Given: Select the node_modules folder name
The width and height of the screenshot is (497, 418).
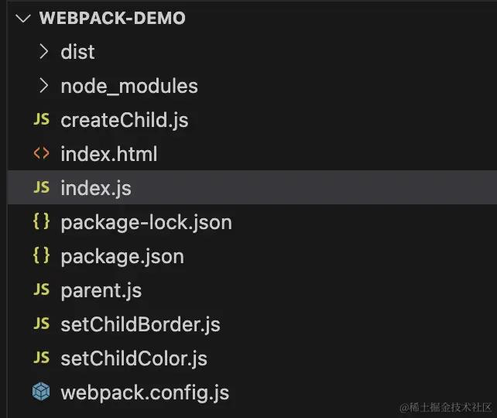Looking at the screenshot, I should click(x=129, y=86).
